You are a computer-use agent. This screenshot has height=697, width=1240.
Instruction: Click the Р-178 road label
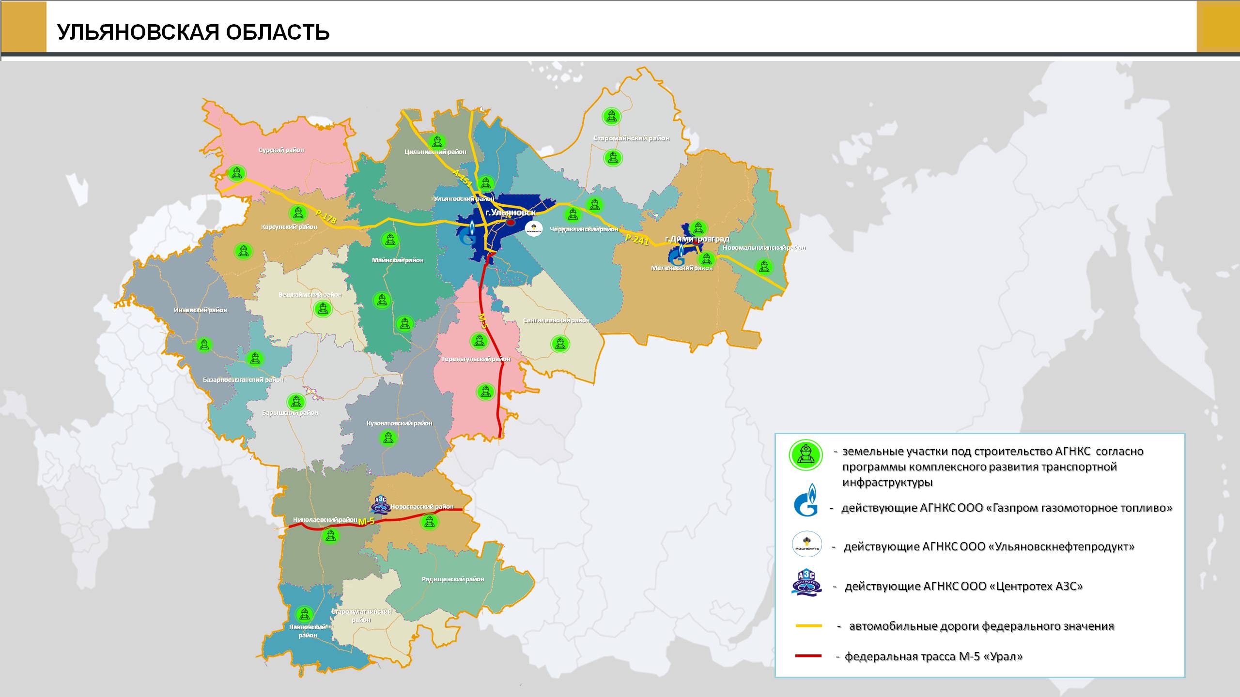coord(325,216)
